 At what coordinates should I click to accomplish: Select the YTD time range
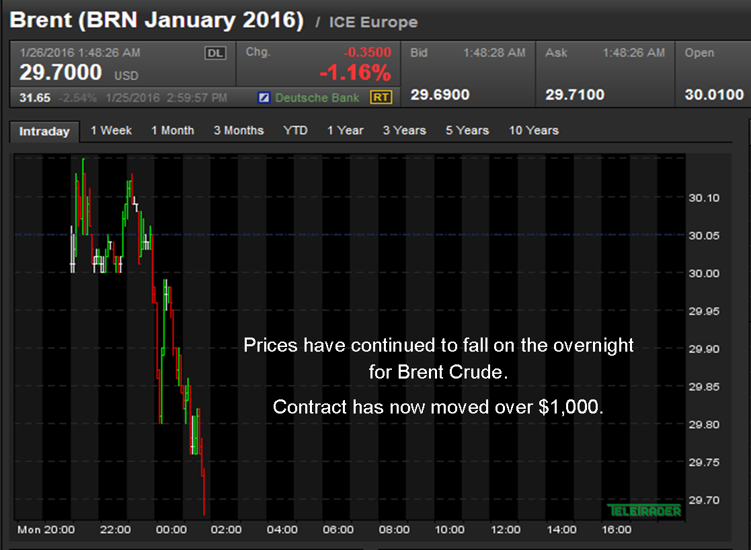295,130
